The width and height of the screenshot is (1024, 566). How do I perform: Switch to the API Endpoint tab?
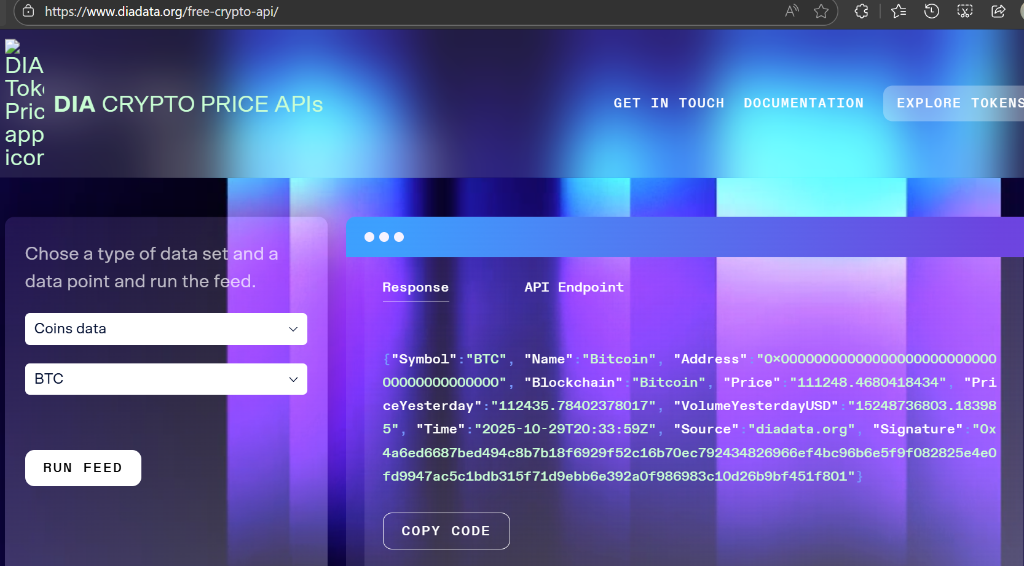click(x=573, y=287)
